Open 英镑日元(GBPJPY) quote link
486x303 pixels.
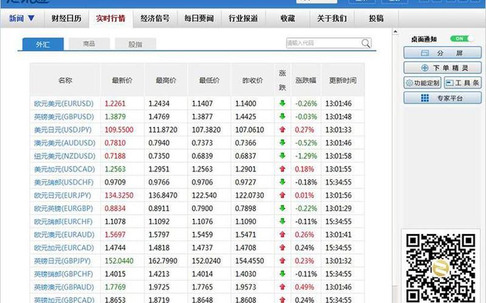62,261
